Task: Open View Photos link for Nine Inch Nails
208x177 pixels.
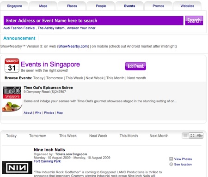Action: 183,159
